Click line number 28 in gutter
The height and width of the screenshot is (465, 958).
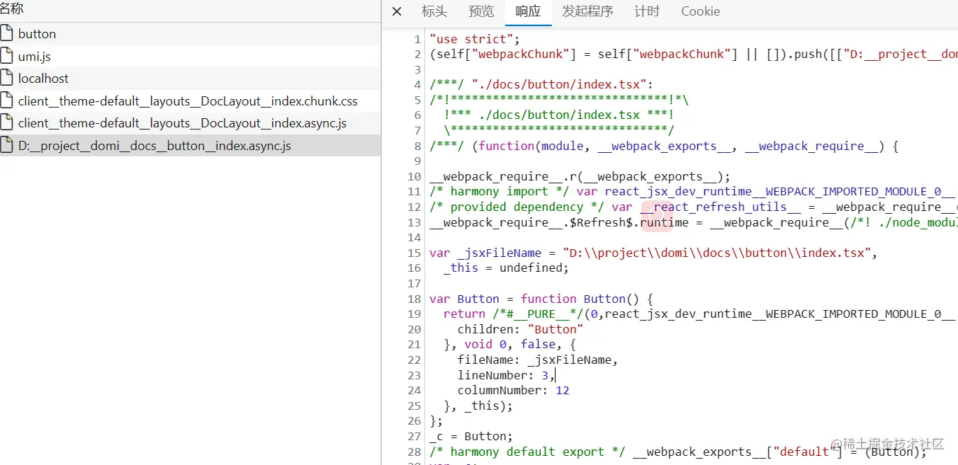(414, 452)
